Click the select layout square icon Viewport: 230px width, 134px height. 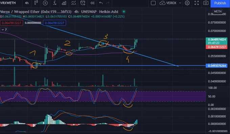tap(153, 3)
